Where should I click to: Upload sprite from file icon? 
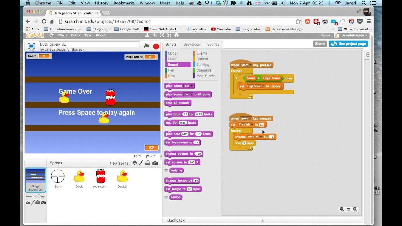pos(148,163)
